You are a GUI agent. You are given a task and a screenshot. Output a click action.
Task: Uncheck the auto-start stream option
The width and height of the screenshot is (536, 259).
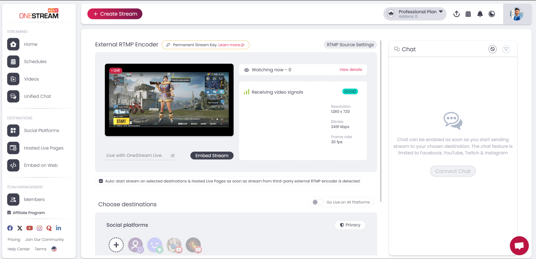pyautogui.click(x=101, y=181)
